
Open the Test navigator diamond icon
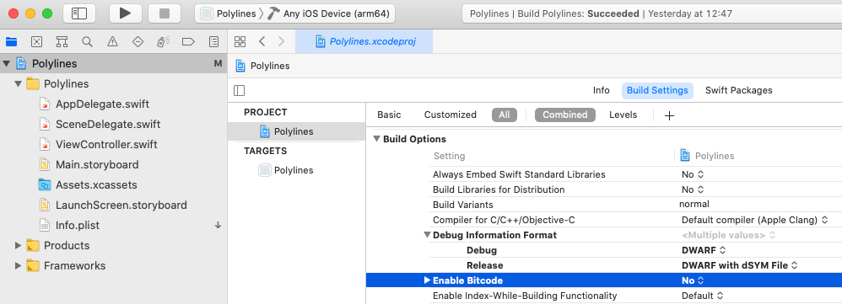[138, 41]
